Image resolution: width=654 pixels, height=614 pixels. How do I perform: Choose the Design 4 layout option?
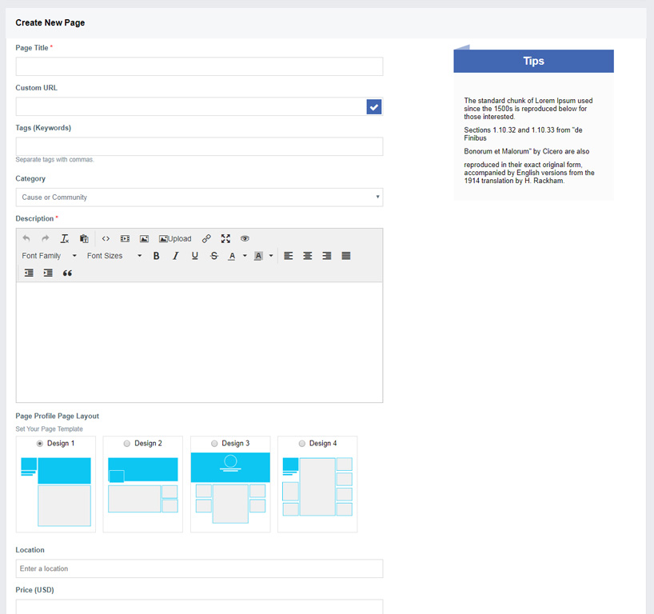(302, 443)
